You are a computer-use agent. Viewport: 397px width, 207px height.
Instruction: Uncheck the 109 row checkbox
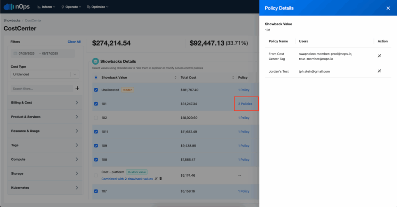(x=96, y=146)
